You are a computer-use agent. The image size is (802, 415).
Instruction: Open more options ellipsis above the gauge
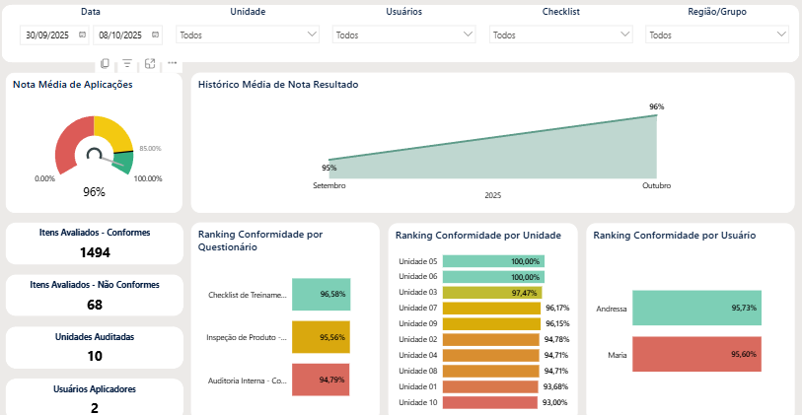173,63
